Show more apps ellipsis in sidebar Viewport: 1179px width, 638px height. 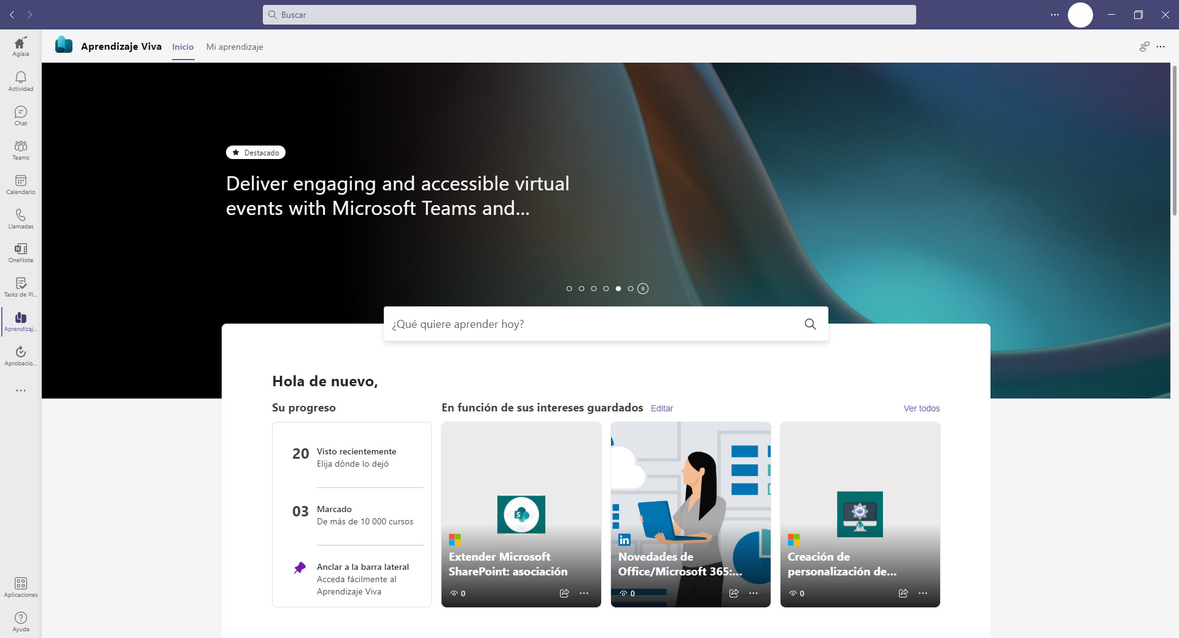pyautogui.click(x=20, y=391)
